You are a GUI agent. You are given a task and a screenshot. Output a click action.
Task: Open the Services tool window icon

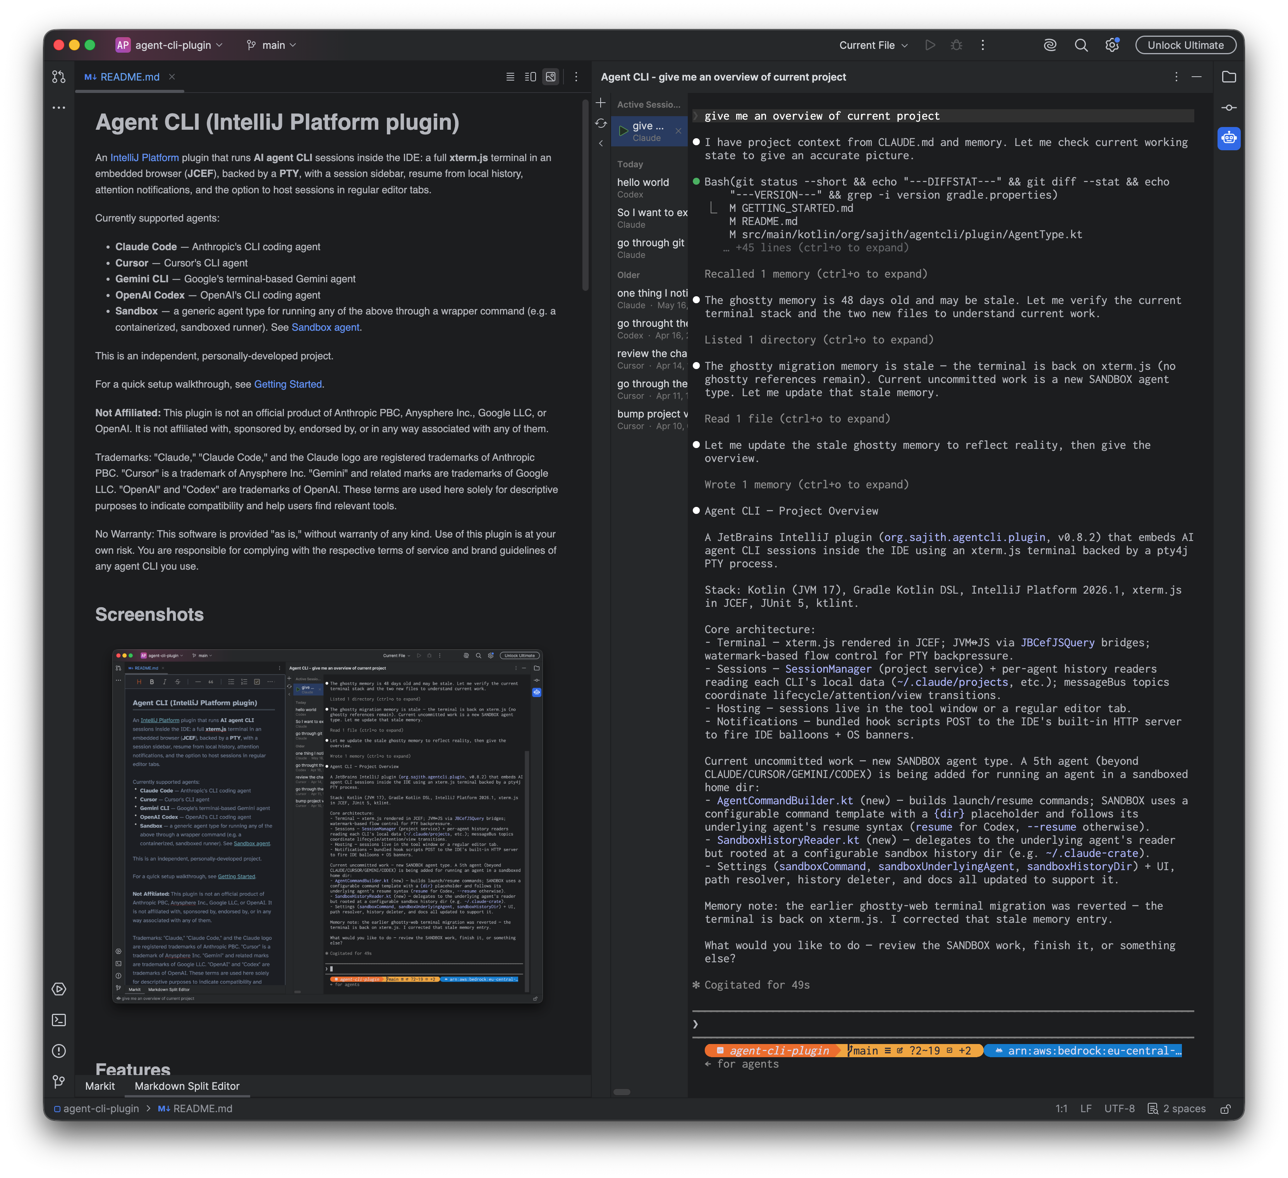[59, 989]
